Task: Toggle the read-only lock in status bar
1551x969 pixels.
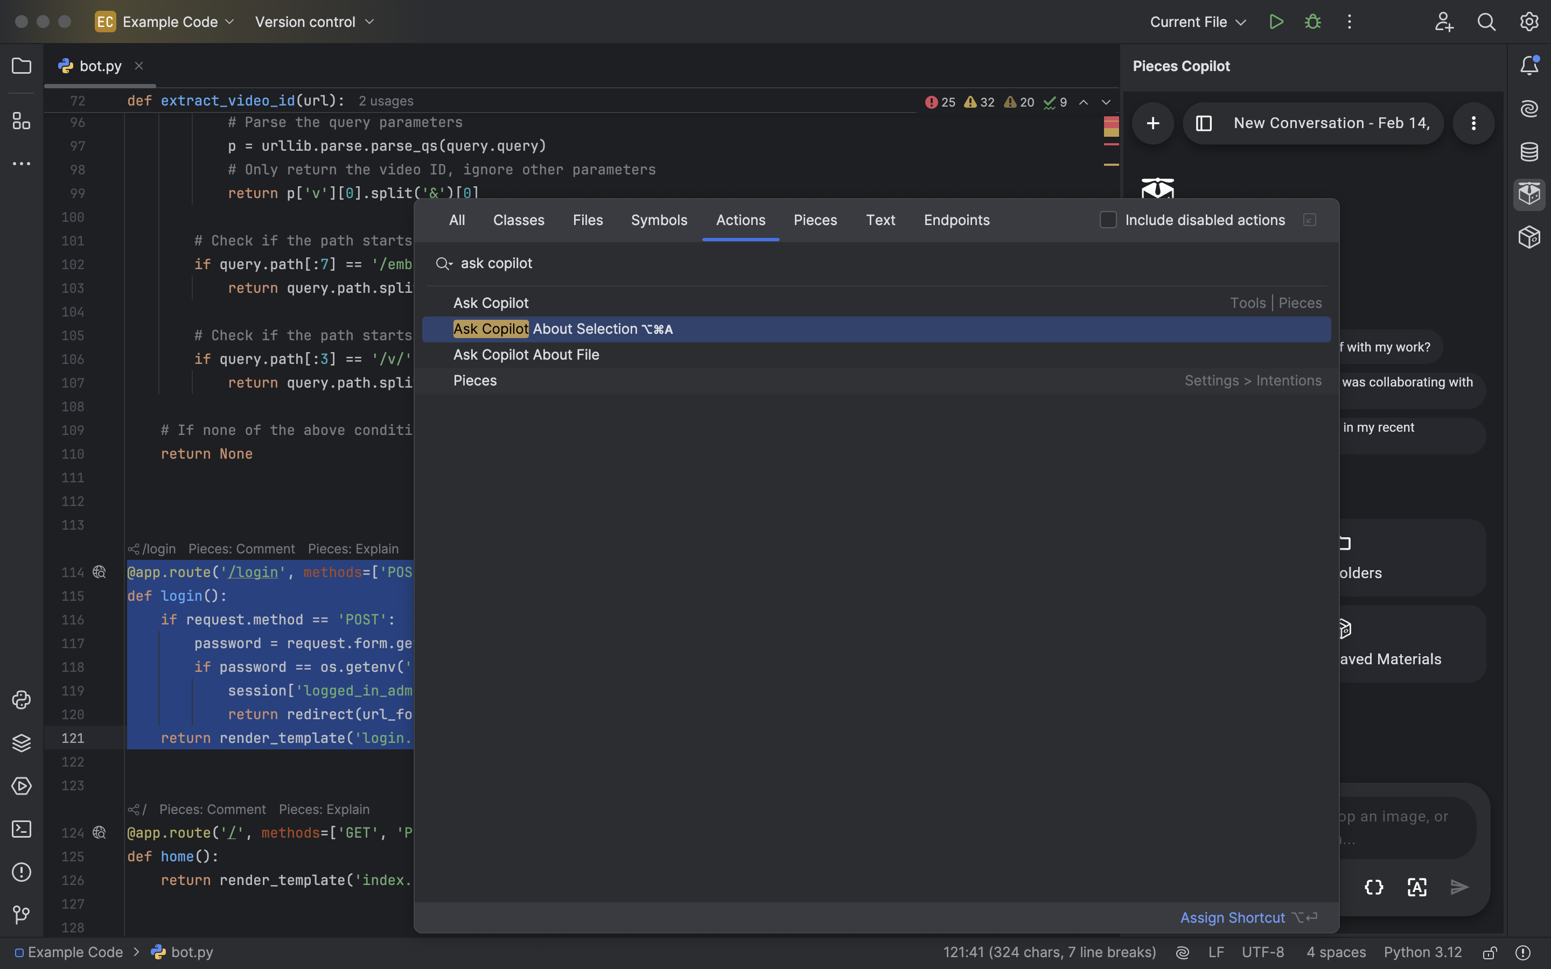Action: 1490,952
